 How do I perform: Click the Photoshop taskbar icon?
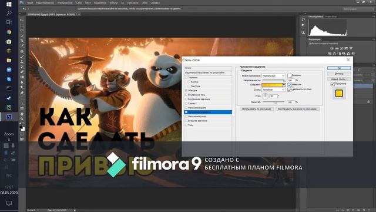tap(9, 117)
